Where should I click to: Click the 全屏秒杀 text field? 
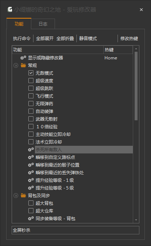pyautogui.click(x=76, y=230)
